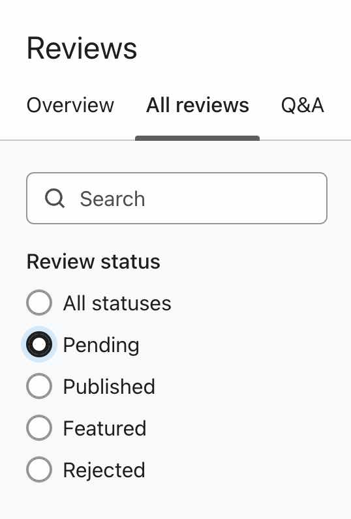Click the magnifying glass search icon
This screenshot has height=519, width=351.
point(55,198)
